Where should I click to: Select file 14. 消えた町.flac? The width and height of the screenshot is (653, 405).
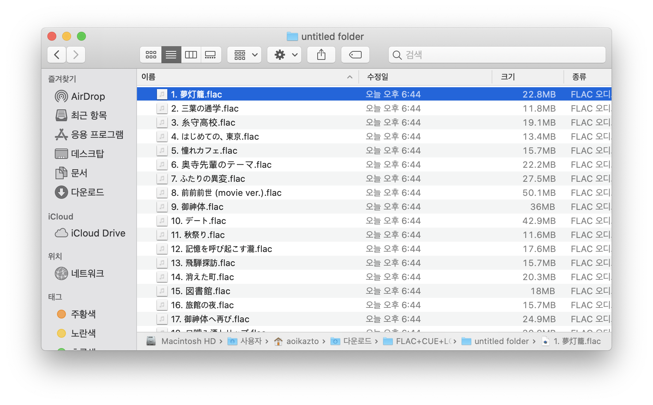click(x=374, y=277)
